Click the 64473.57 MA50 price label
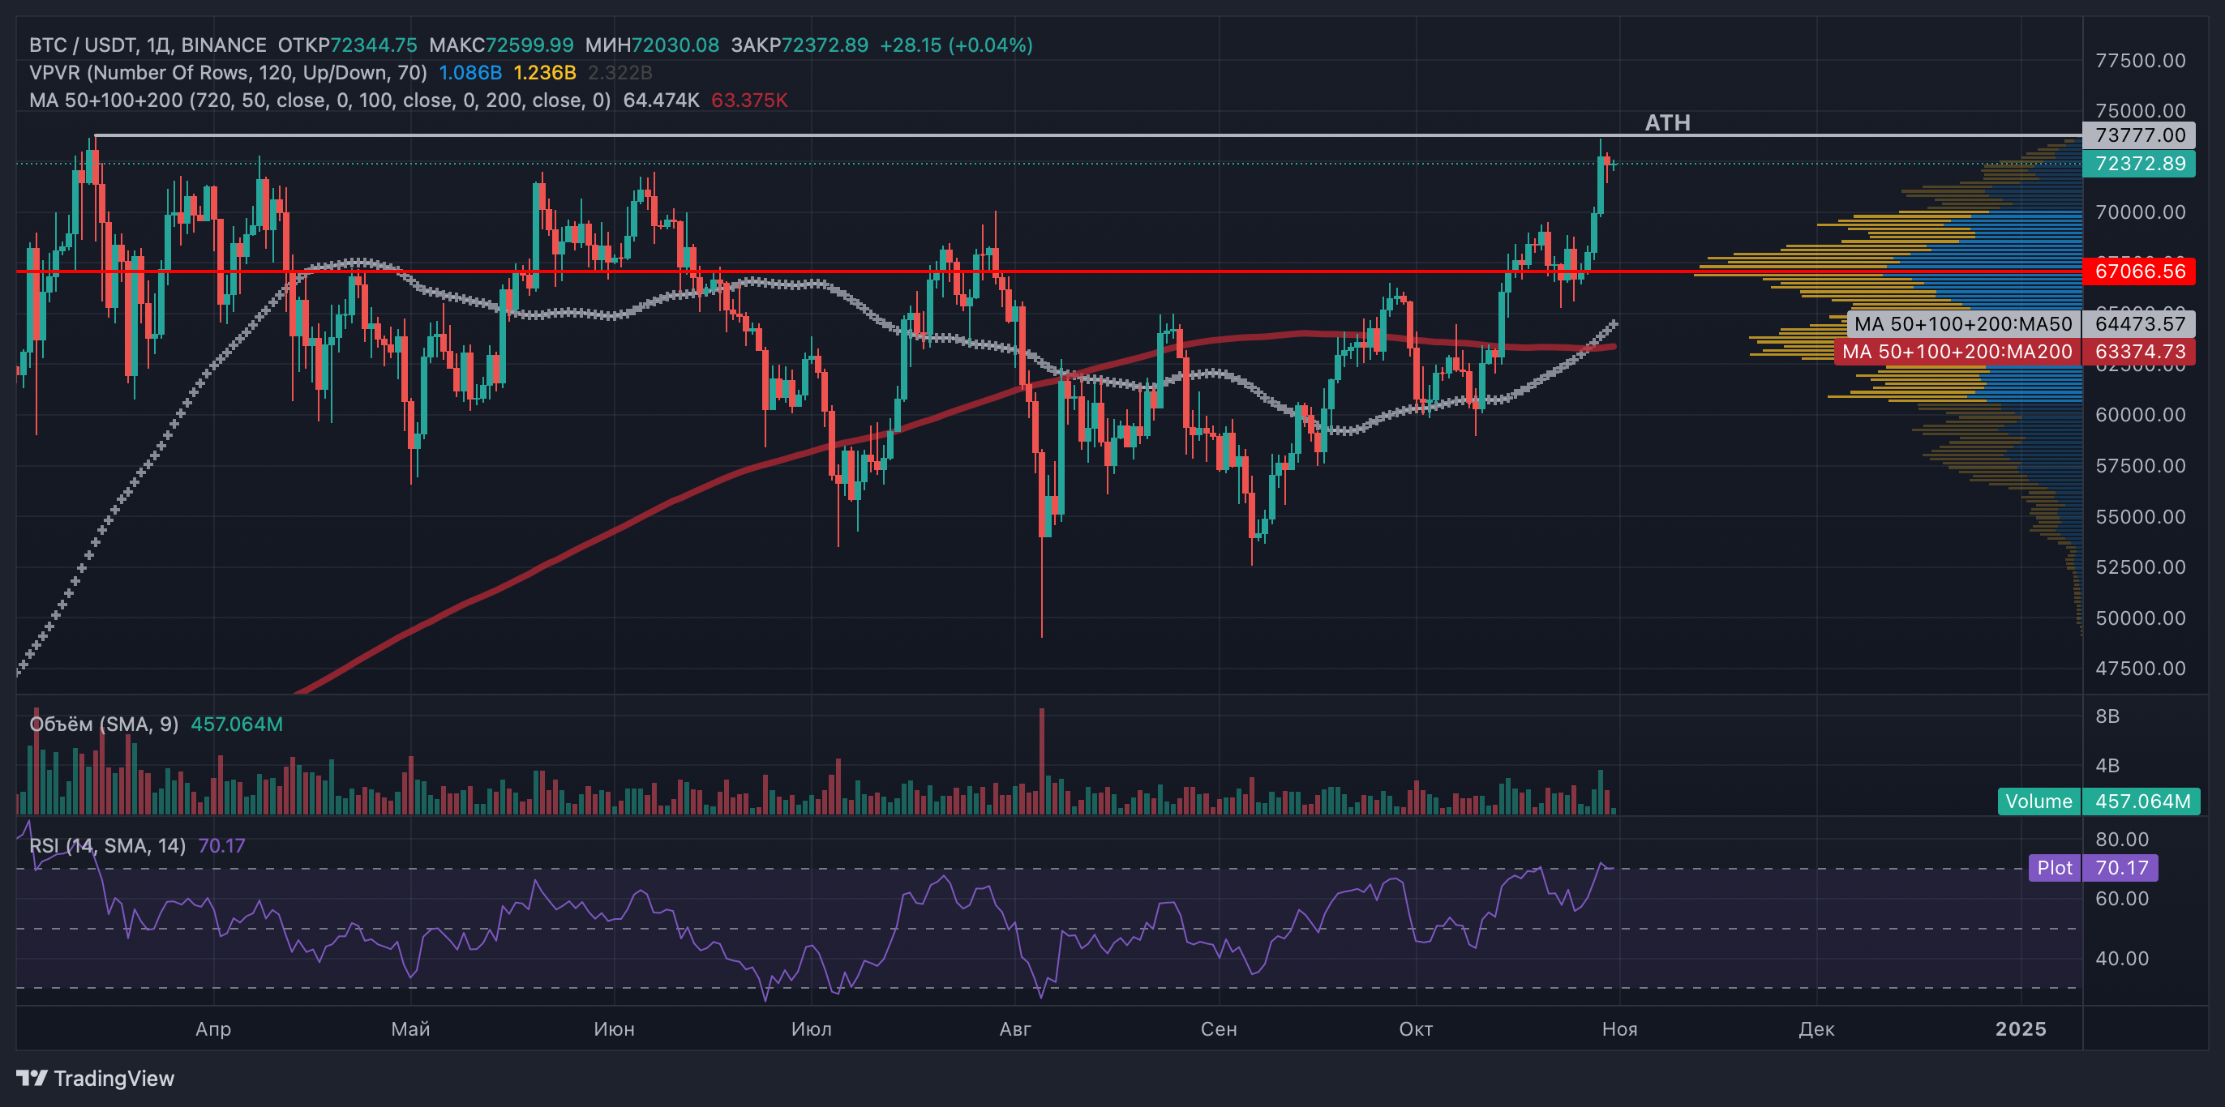The height and width of the screenshot is (1107, 2225). [2138, 324]
